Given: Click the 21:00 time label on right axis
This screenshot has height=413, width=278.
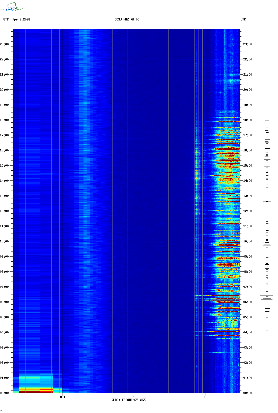Looking at the screenshot, I should click(247, 75).
